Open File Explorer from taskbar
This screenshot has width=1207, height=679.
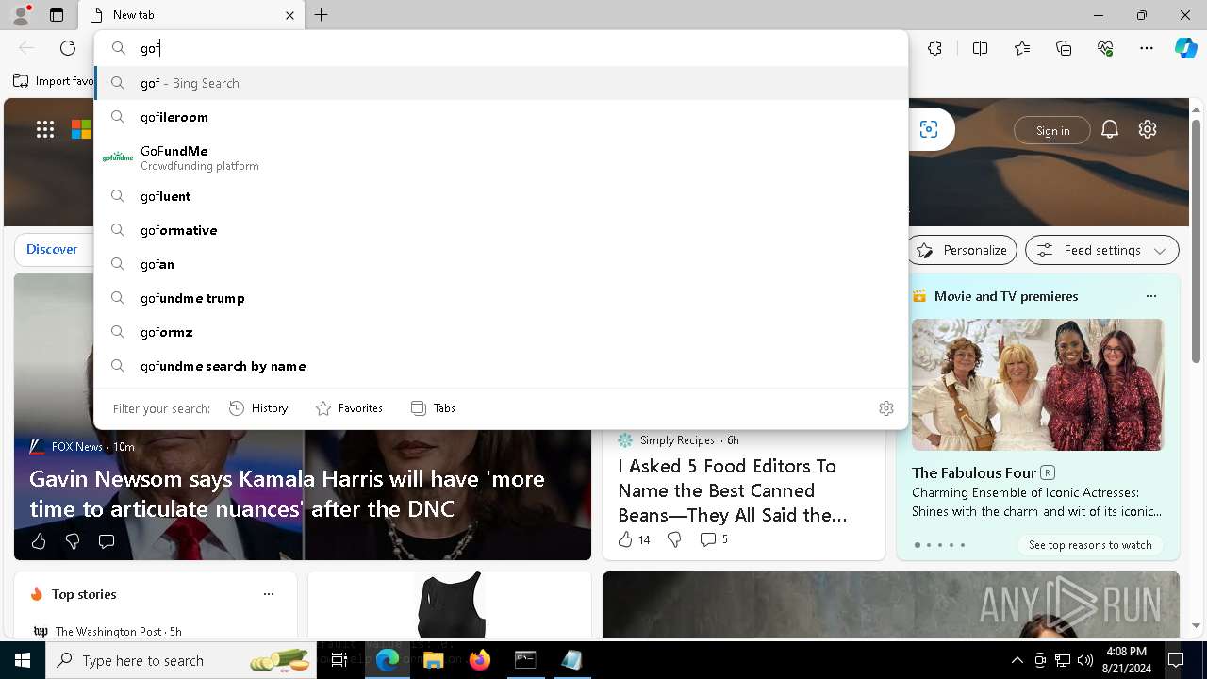433,660
